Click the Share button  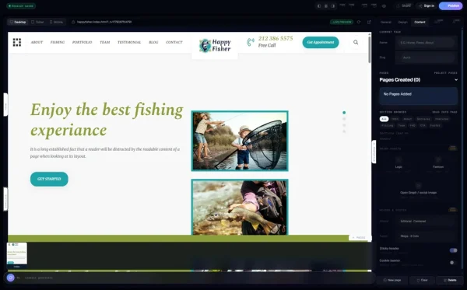(403, 6)
